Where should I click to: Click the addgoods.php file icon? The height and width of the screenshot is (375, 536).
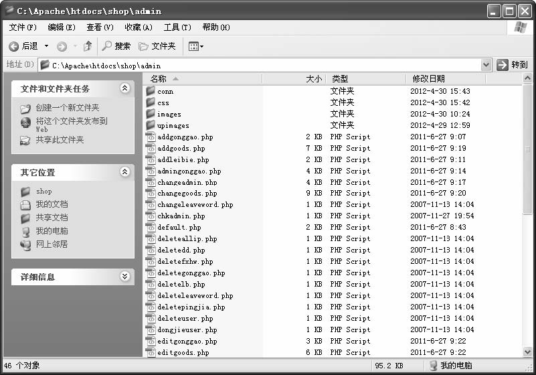(x=151, y=148)
